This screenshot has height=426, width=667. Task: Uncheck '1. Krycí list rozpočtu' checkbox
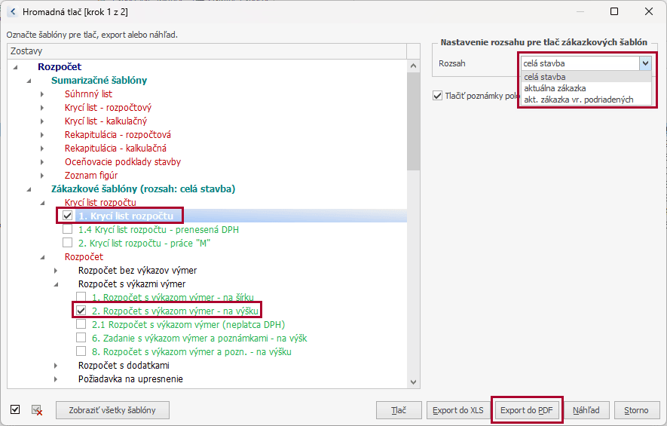(69, 216)
